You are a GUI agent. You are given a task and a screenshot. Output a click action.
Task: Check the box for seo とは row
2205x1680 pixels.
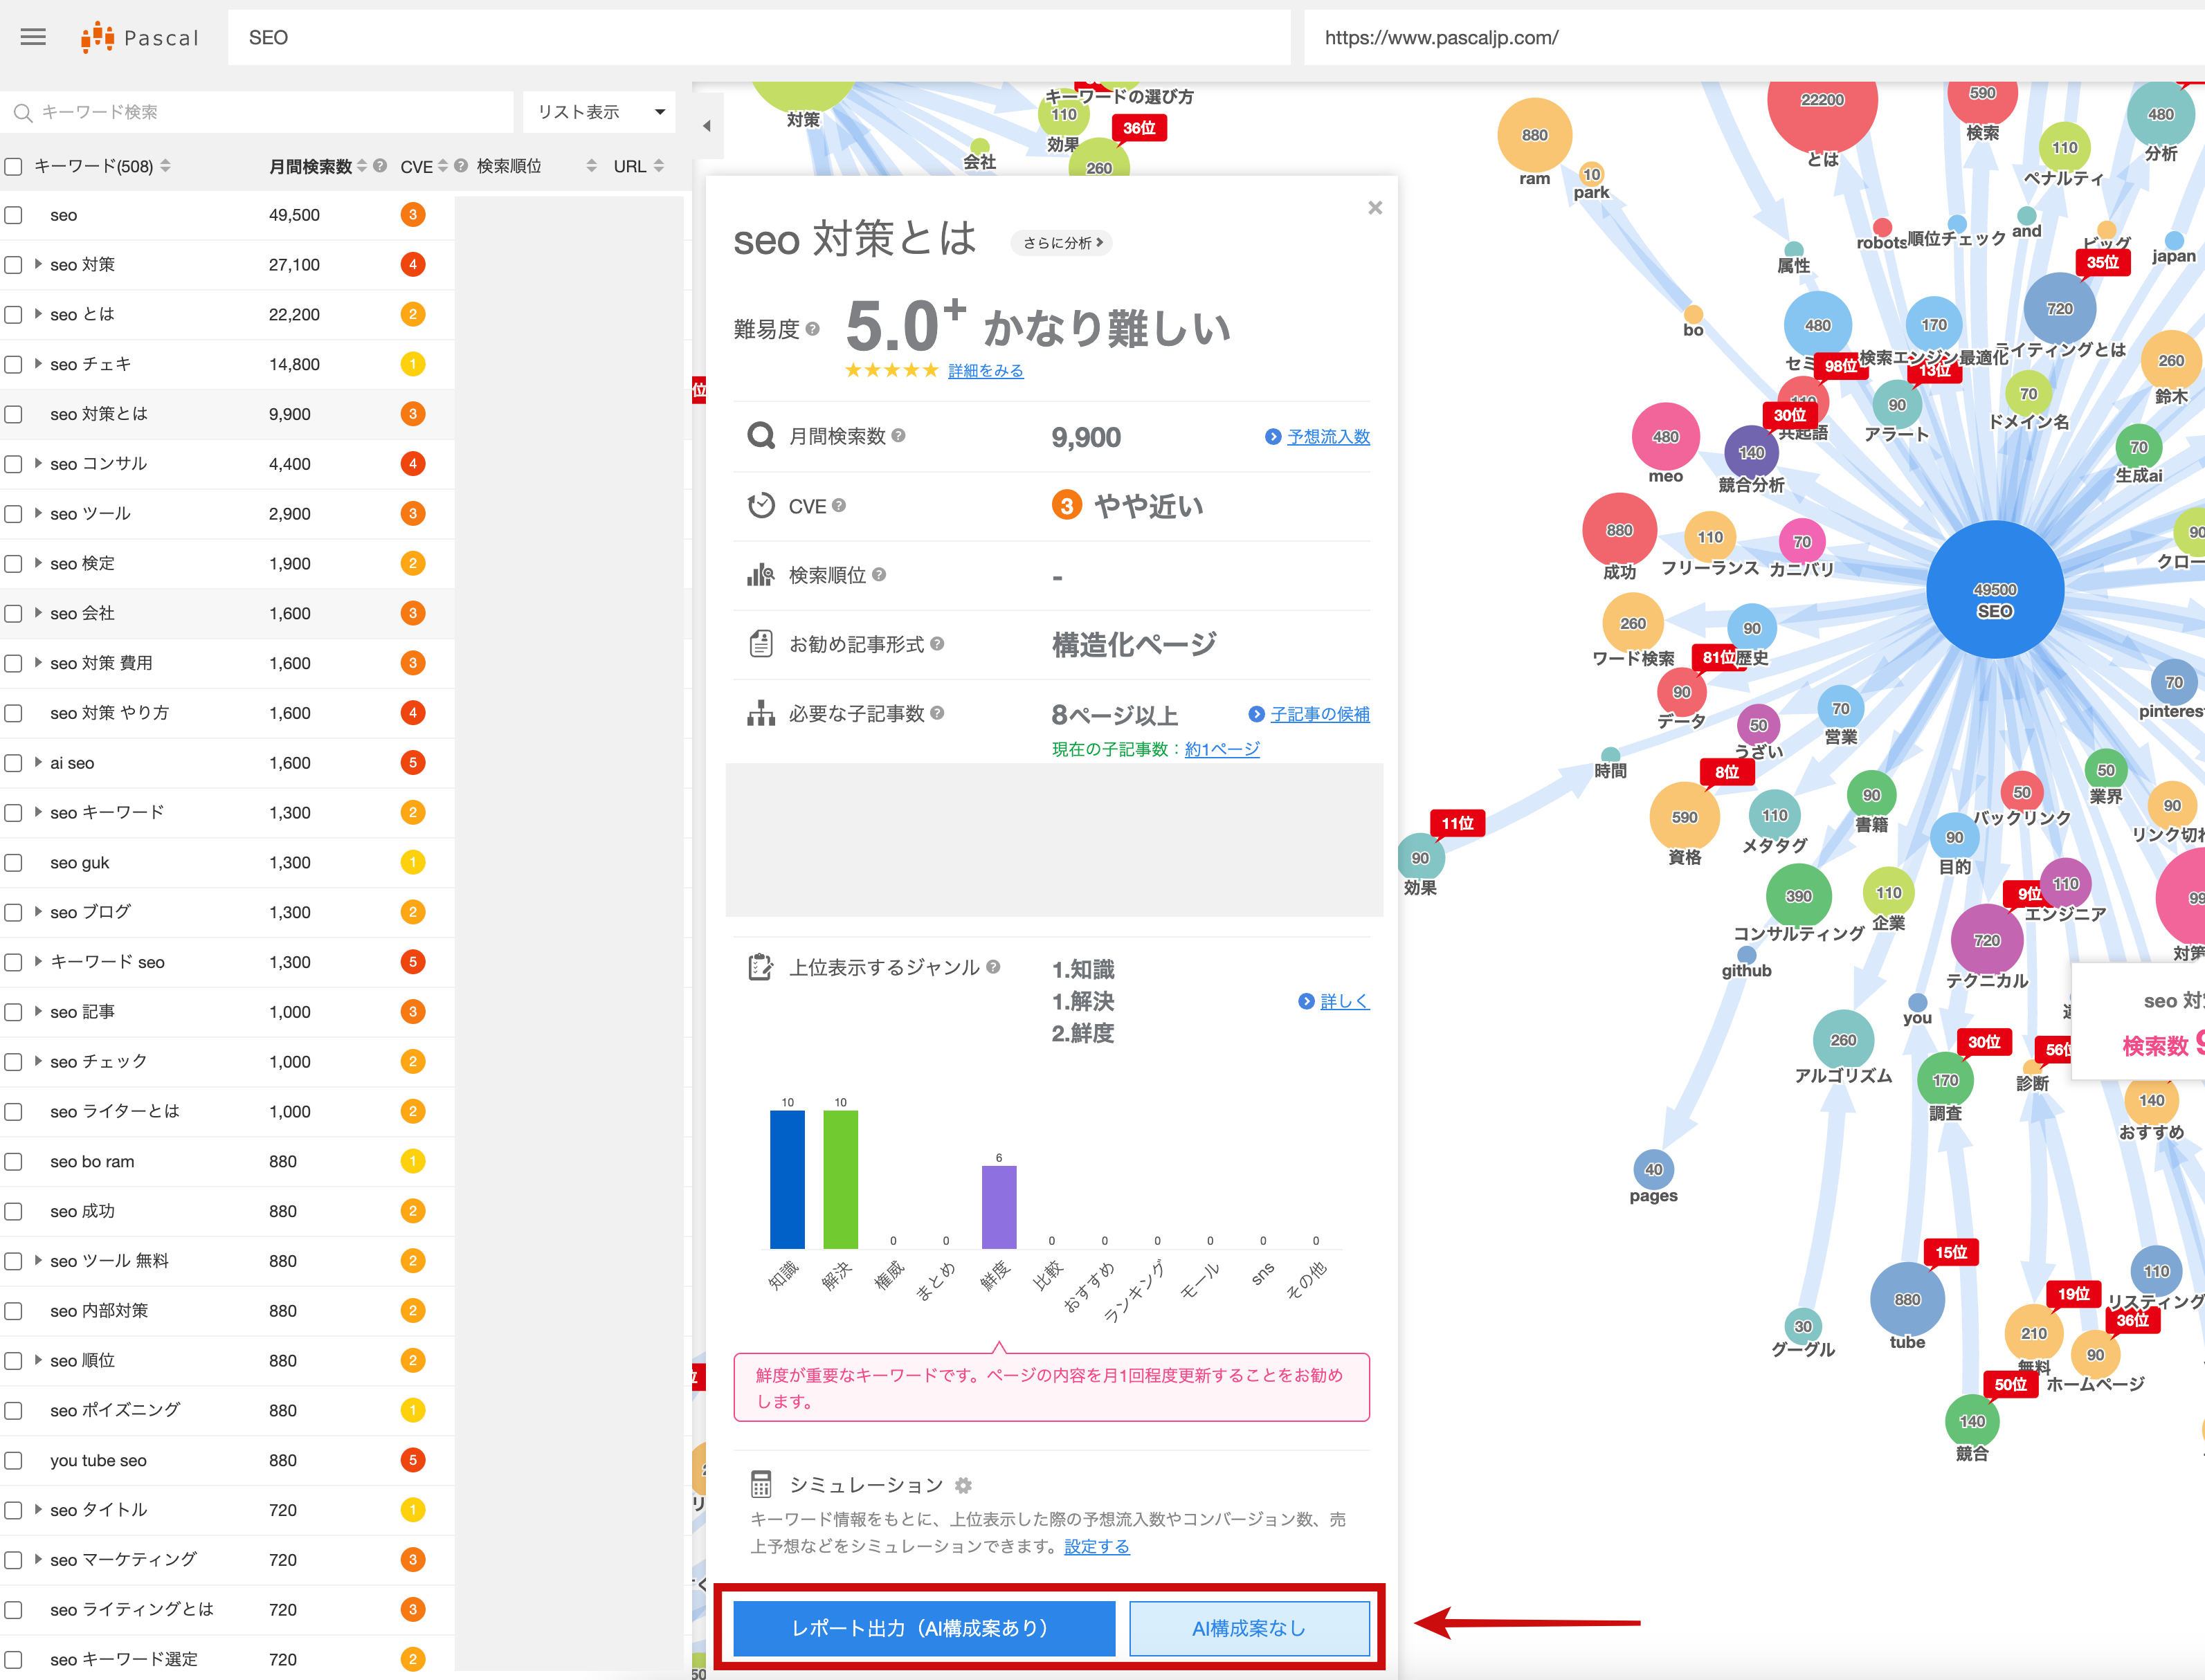[13, 315]
